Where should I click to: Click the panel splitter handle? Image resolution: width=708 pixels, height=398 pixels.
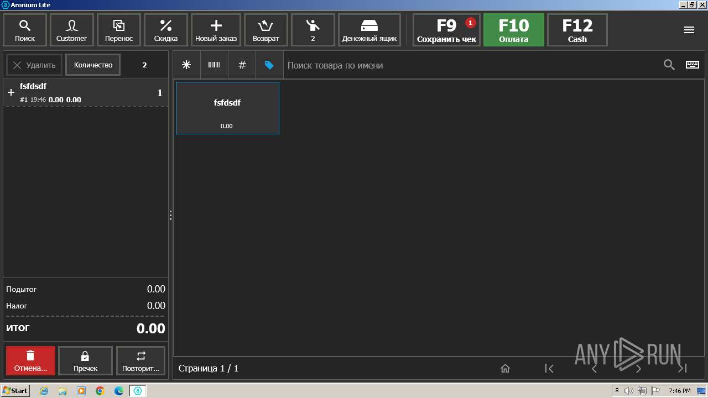click(170, 216)
